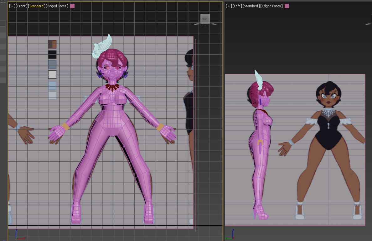Open the Standard shading menu in Left viewport
The image size is (372, 241).
pos(251,6)
